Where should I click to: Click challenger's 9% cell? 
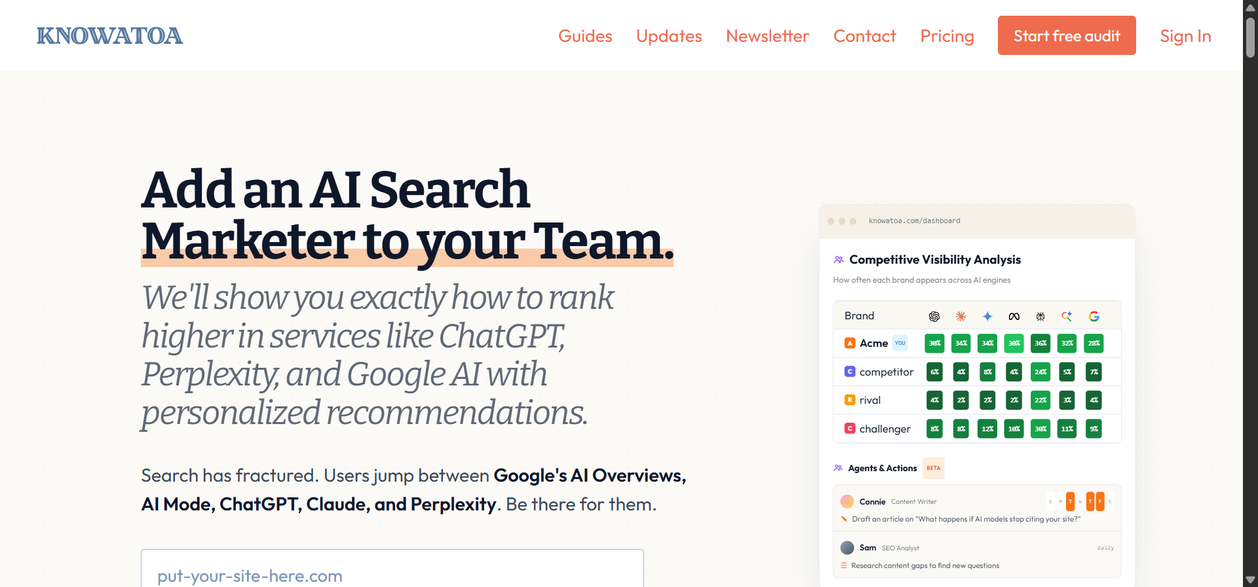[x=1094, y=429]
